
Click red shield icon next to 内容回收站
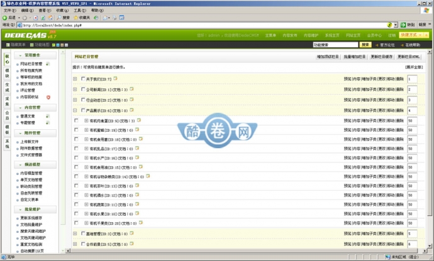(48, 97)
